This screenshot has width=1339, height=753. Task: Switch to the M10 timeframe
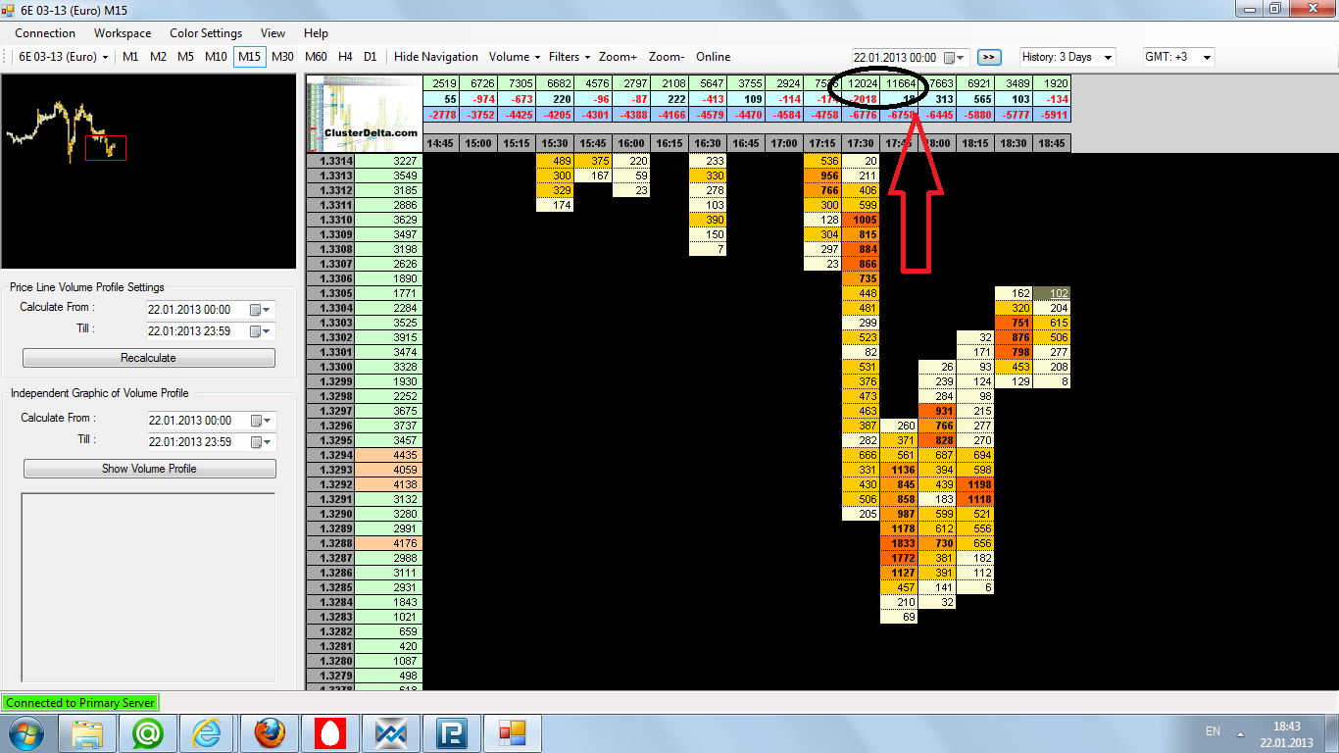(216, 57)
